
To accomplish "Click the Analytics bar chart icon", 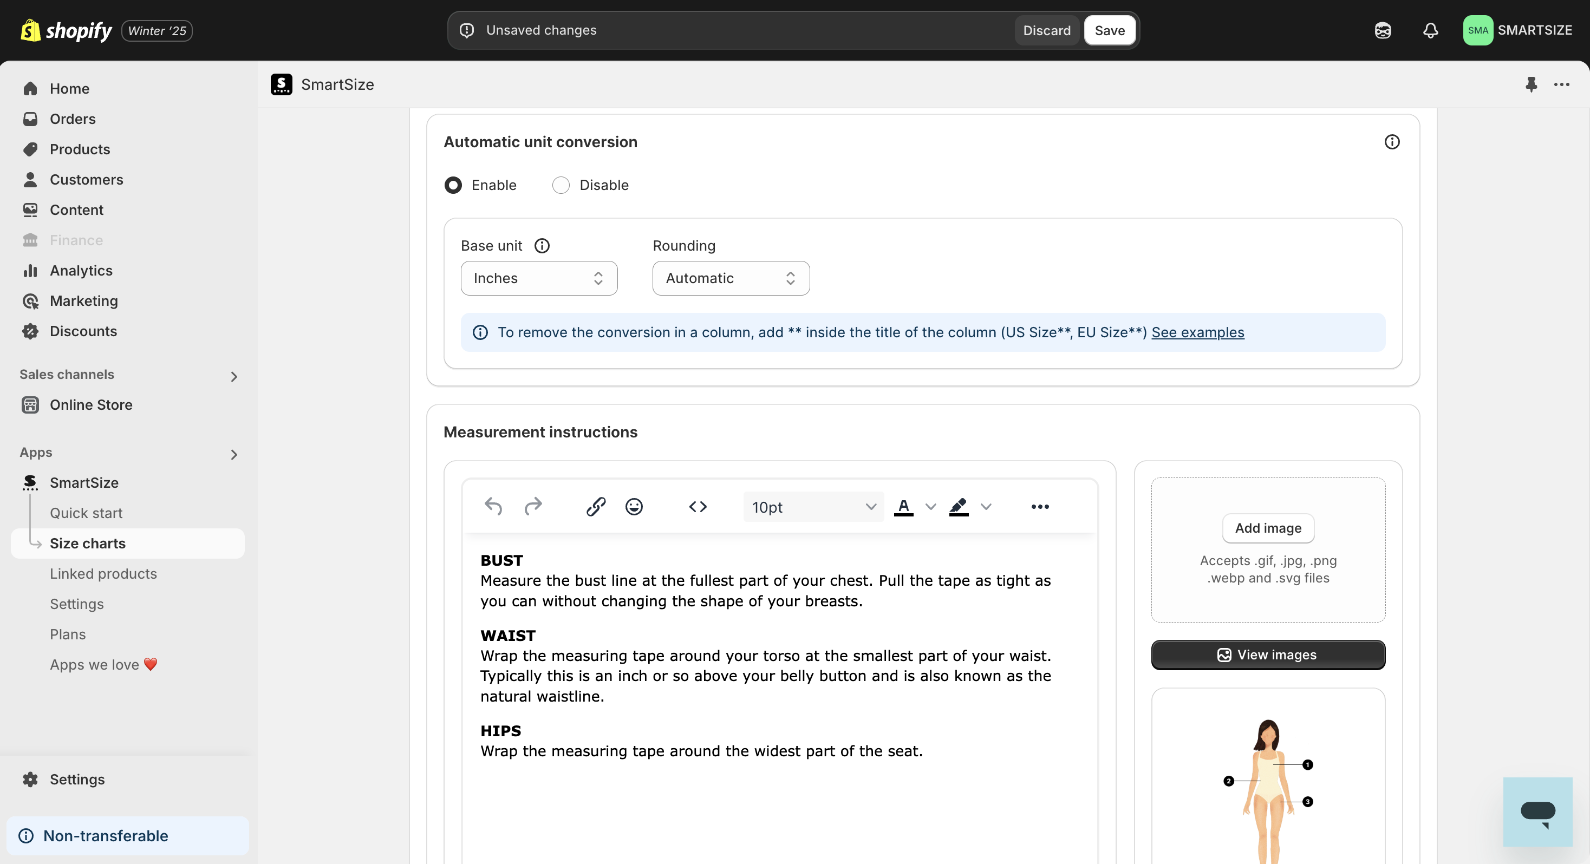I will (x=30, y=271).
